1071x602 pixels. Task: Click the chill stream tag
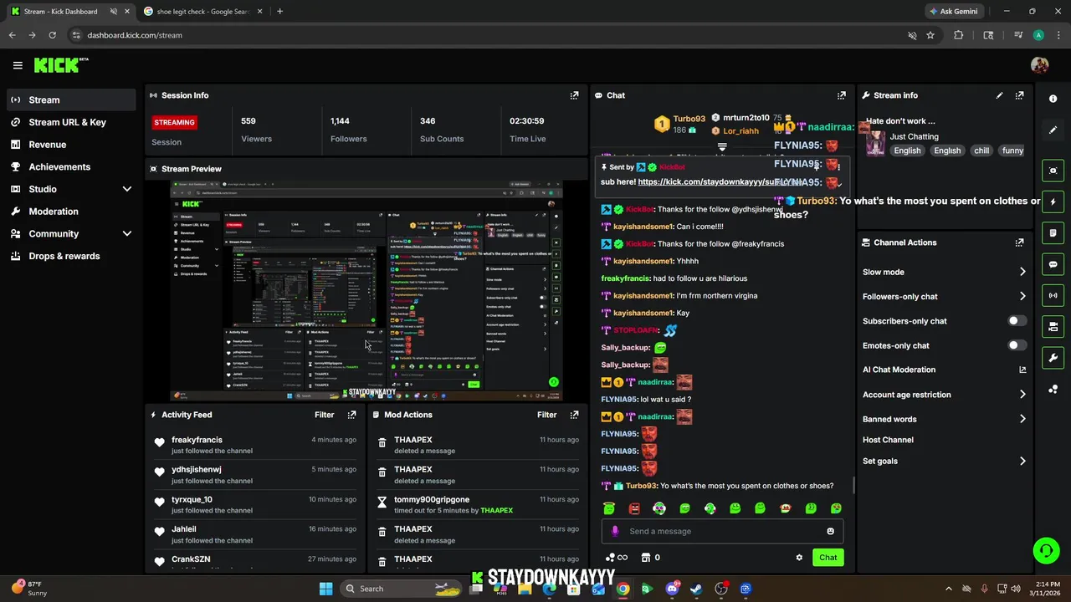click(981, 150)
